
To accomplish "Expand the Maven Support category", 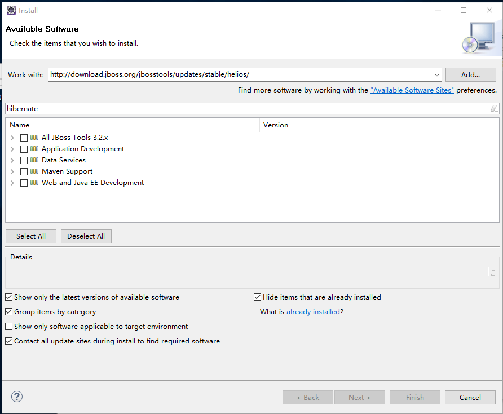I will 12,171.
